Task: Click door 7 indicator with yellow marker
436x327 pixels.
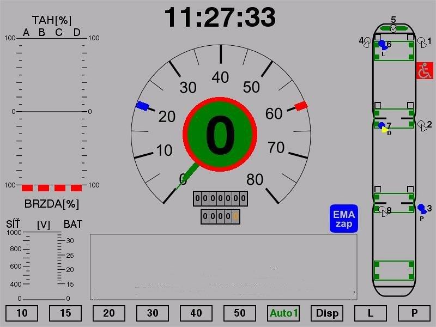Action: (383, 127)
